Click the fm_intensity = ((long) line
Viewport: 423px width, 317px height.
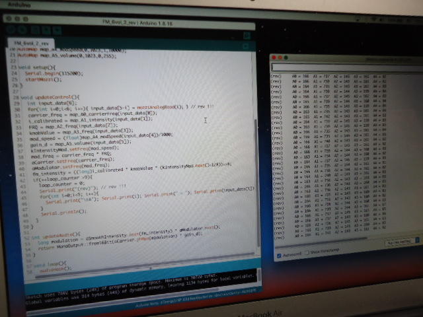click(x=132, y=169)
